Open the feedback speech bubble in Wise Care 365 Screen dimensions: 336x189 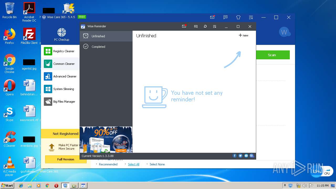click(225, 17)
